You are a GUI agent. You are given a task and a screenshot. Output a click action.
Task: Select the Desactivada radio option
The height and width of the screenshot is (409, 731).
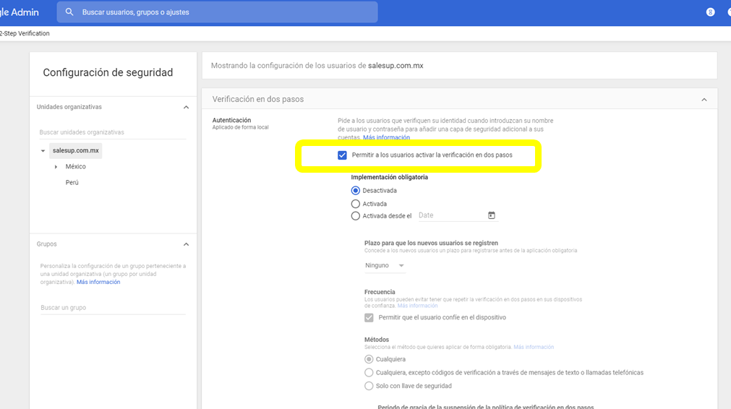pyautogui.click(x=355, y=191)
